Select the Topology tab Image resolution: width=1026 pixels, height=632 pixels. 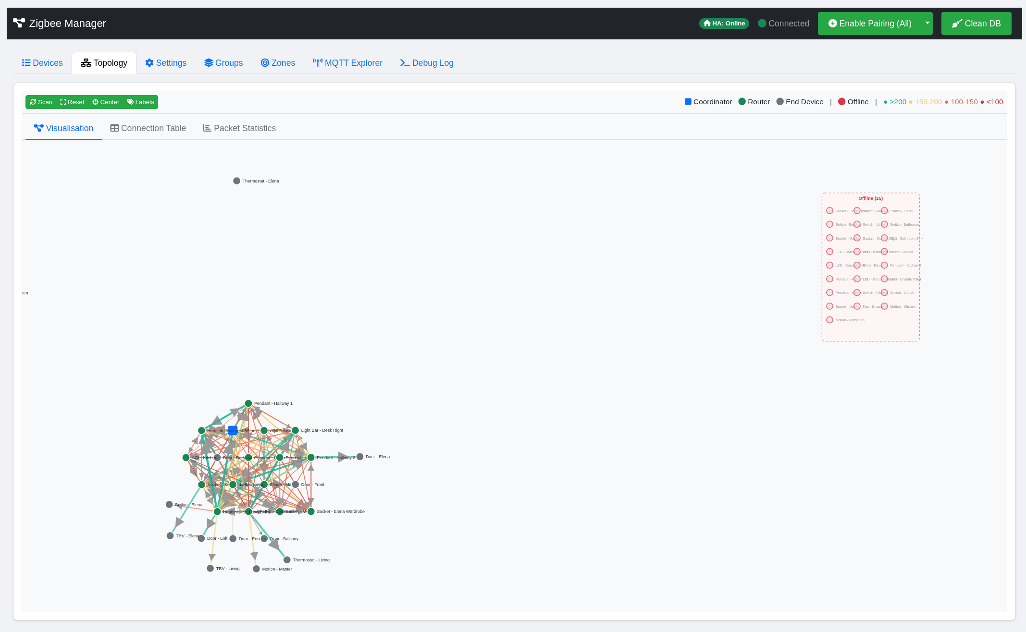pos(104,63)
